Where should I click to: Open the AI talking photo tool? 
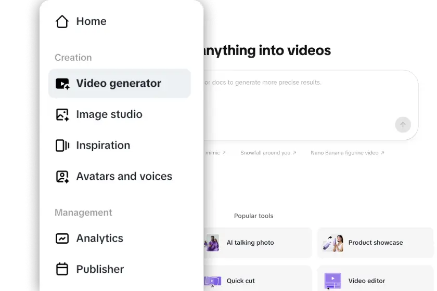tap(258, 243)
